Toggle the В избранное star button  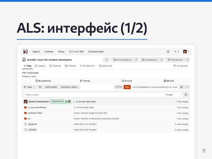(x=149, y=60)
